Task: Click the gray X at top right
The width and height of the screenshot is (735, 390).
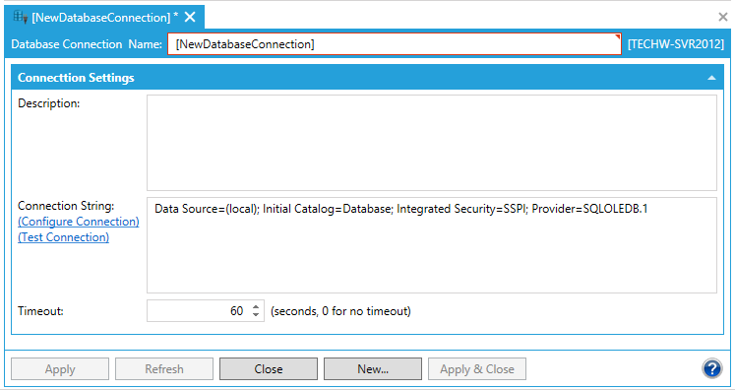Action: [723, 18]
